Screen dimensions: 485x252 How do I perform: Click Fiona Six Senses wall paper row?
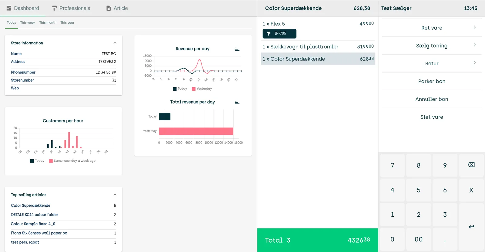pos(63,233)
